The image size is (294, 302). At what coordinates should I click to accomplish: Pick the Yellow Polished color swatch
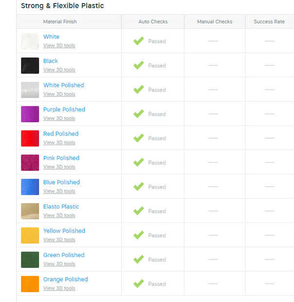pyautogui.click(x=30, y=235)
